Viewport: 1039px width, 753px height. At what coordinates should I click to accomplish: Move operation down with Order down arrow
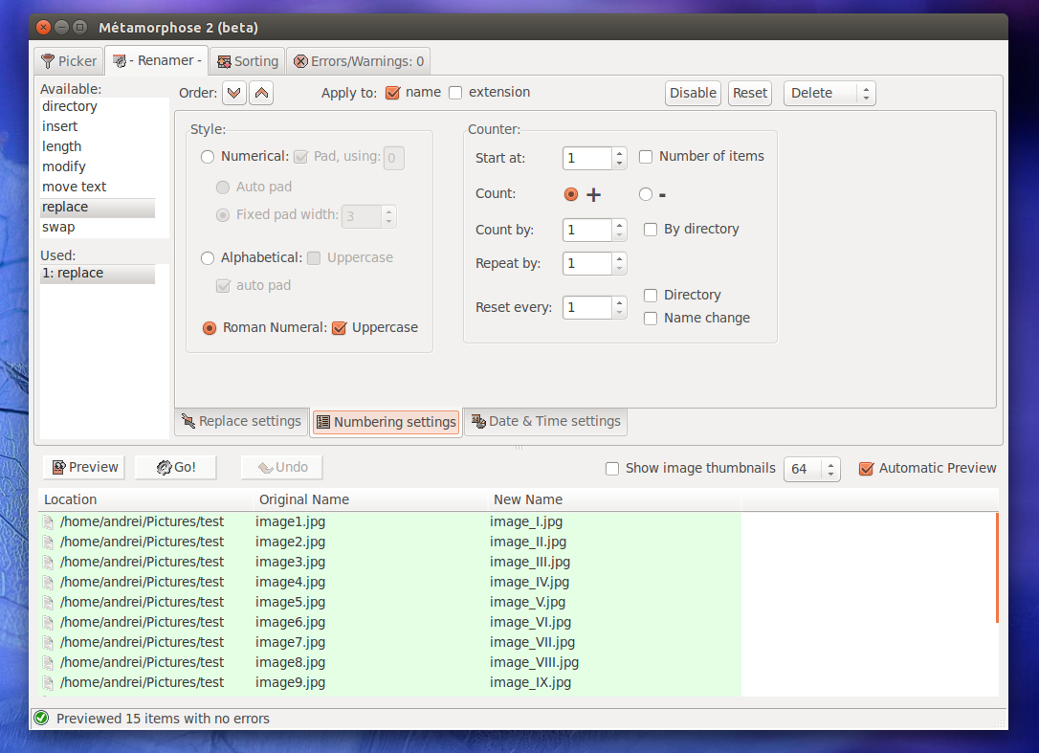click(233, 93)
